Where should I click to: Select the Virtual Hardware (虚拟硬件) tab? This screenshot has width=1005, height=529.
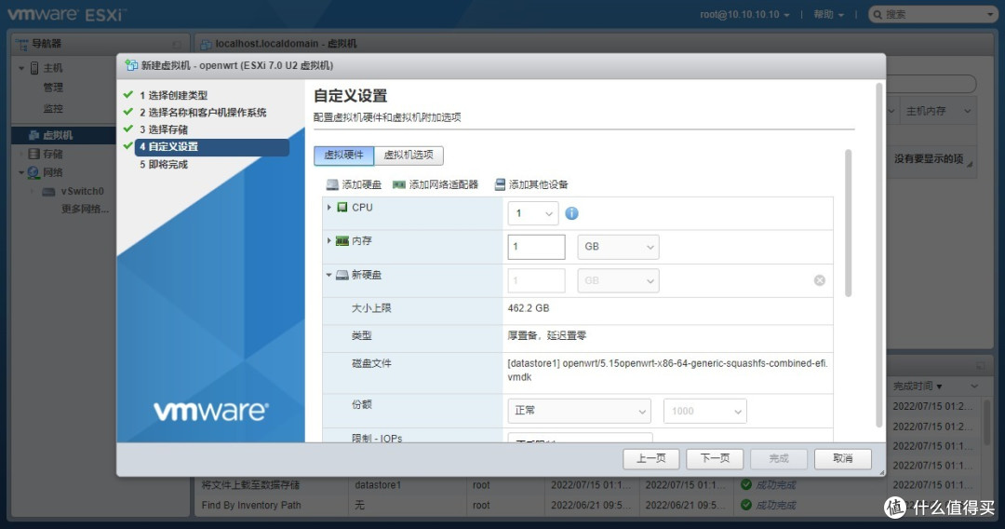click(343, 156)
